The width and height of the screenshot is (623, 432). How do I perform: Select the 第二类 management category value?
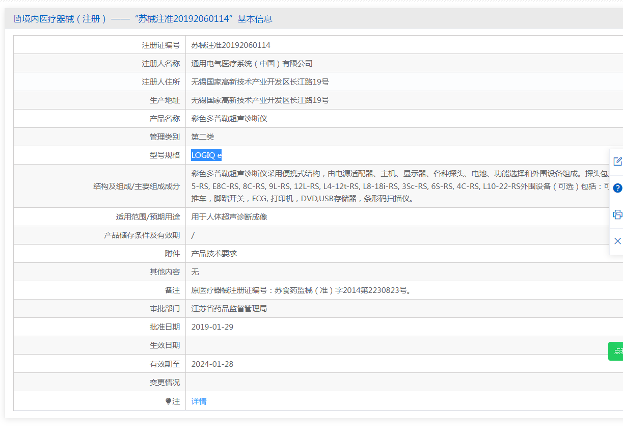[203, 137]
